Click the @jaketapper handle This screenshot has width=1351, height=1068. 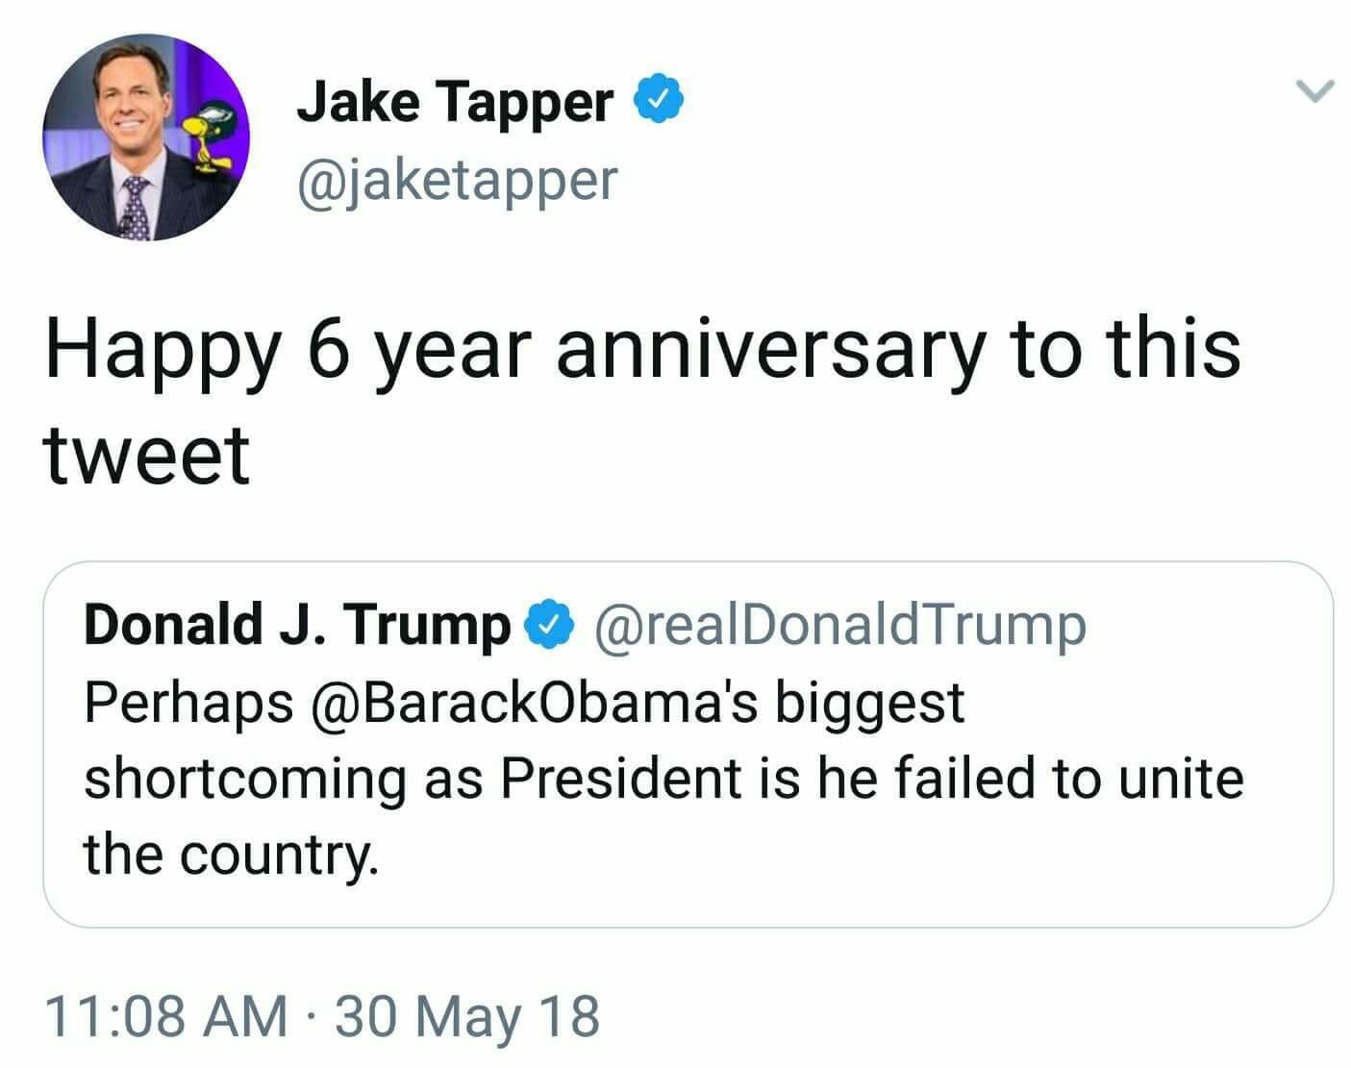(x=457, y=179)
